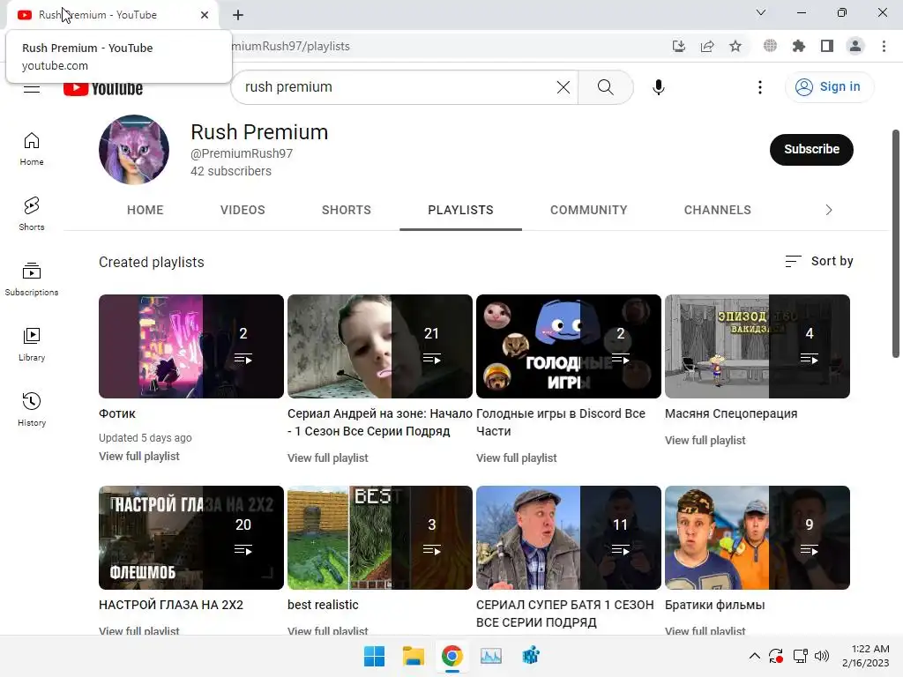Click the @PremiumRush97 channel handle
Screen dimensions: 903x677
[242, 153]
